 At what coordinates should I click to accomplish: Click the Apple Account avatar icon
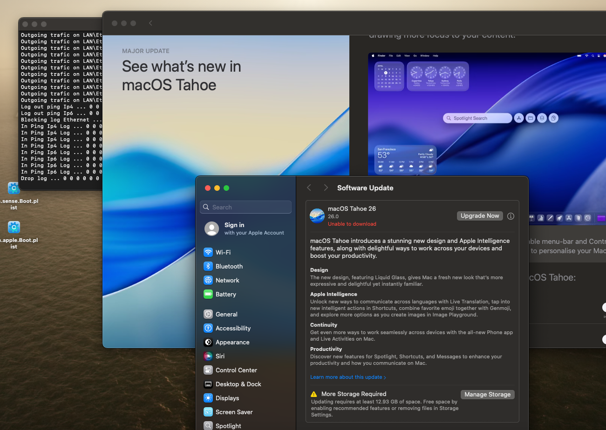pos(212,228)
